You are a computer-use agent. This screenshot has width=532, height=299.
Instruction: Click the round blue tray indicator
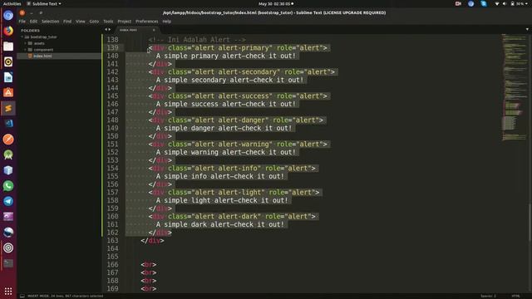(471, 3)
